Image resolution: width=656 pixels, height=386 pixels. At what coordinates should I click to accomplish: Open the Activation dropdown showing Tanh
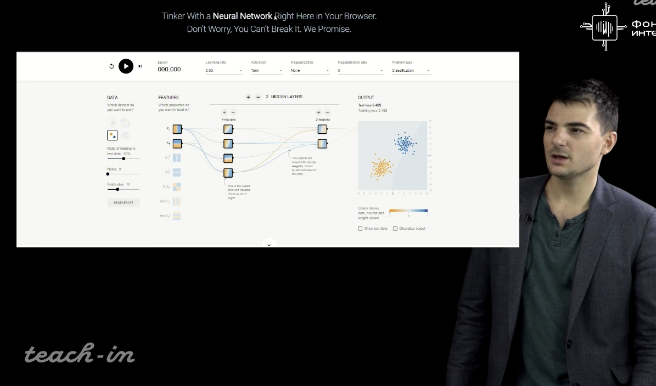266,71
